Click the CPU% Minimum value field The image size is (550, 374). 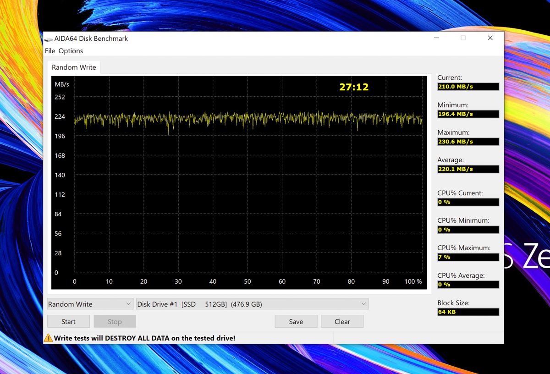coord(468,230)
